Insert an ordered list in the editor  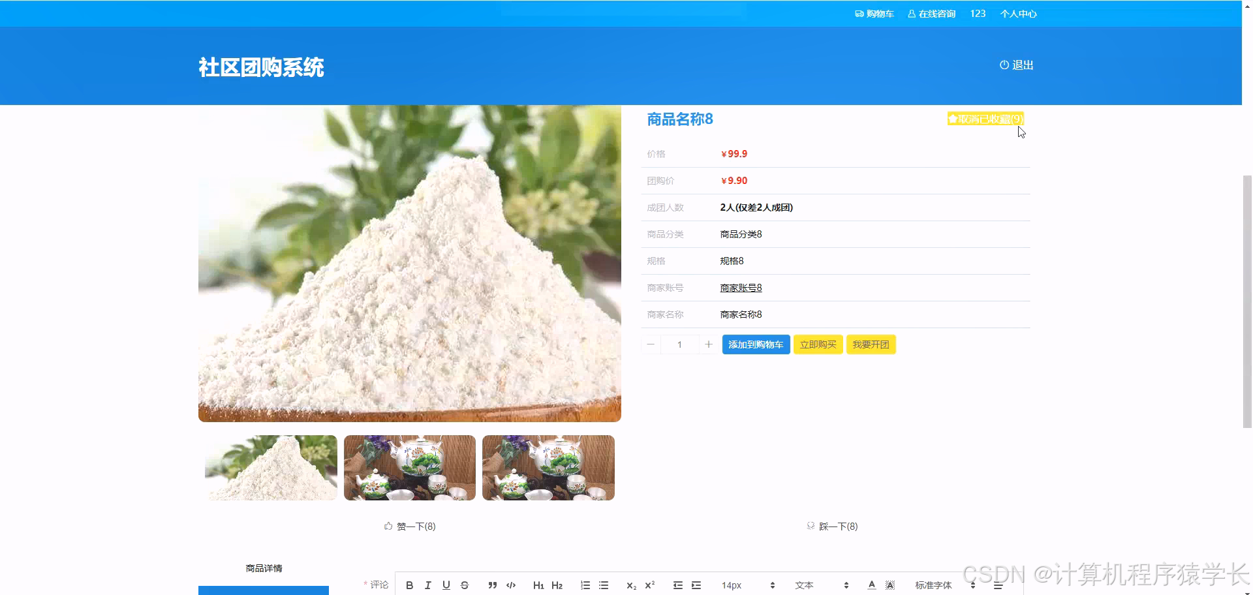(x=585, y=585)
